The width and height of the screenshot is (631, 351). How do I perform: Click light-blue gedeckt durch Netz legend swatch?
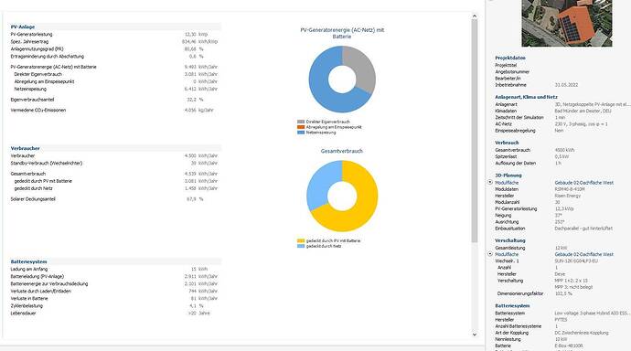[x=301, y=246]
